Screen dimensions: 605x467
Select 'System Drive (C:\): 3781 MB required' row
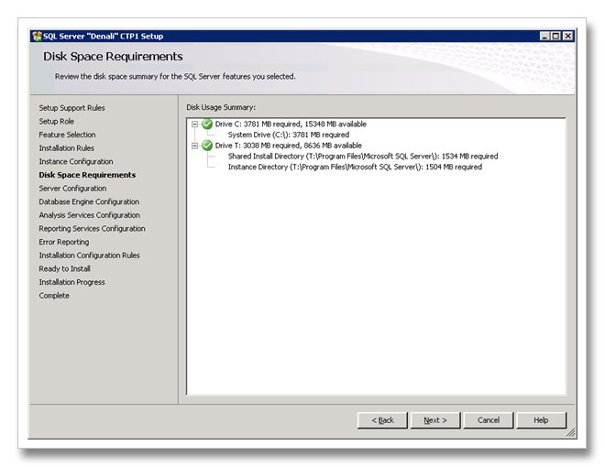coord(289,135)
